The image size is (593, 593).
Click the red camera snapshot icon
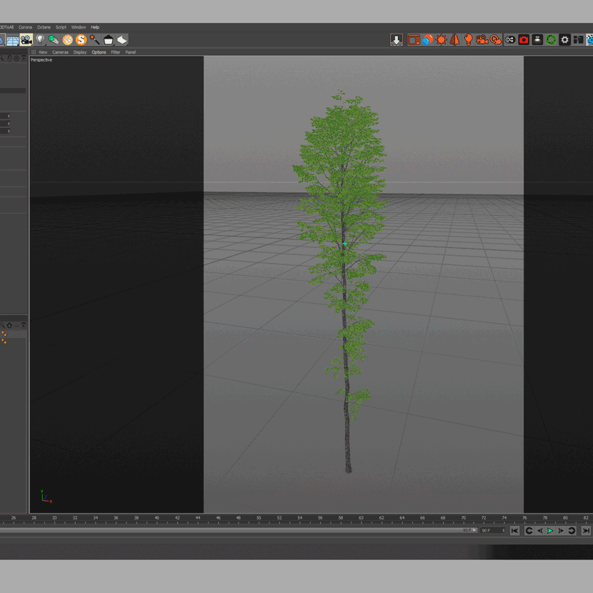pos(524,40)
